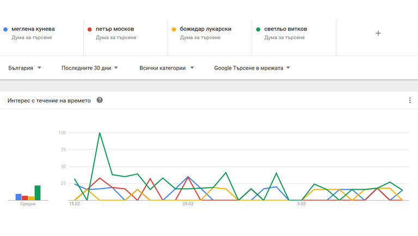Click the green dot next to светльо витков

pos(259,29)
